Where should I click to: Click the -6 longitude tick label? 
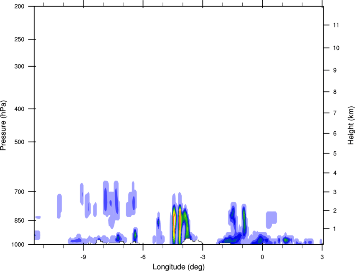coord(143,257)
